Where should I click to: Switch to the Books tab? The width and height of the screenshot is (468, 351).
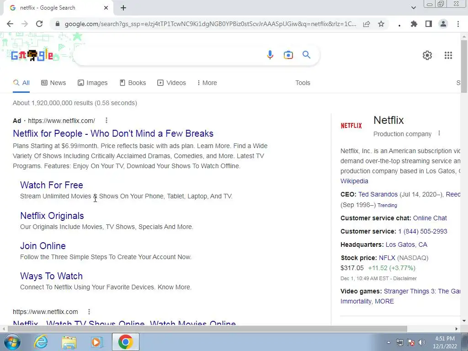[133, 83]
